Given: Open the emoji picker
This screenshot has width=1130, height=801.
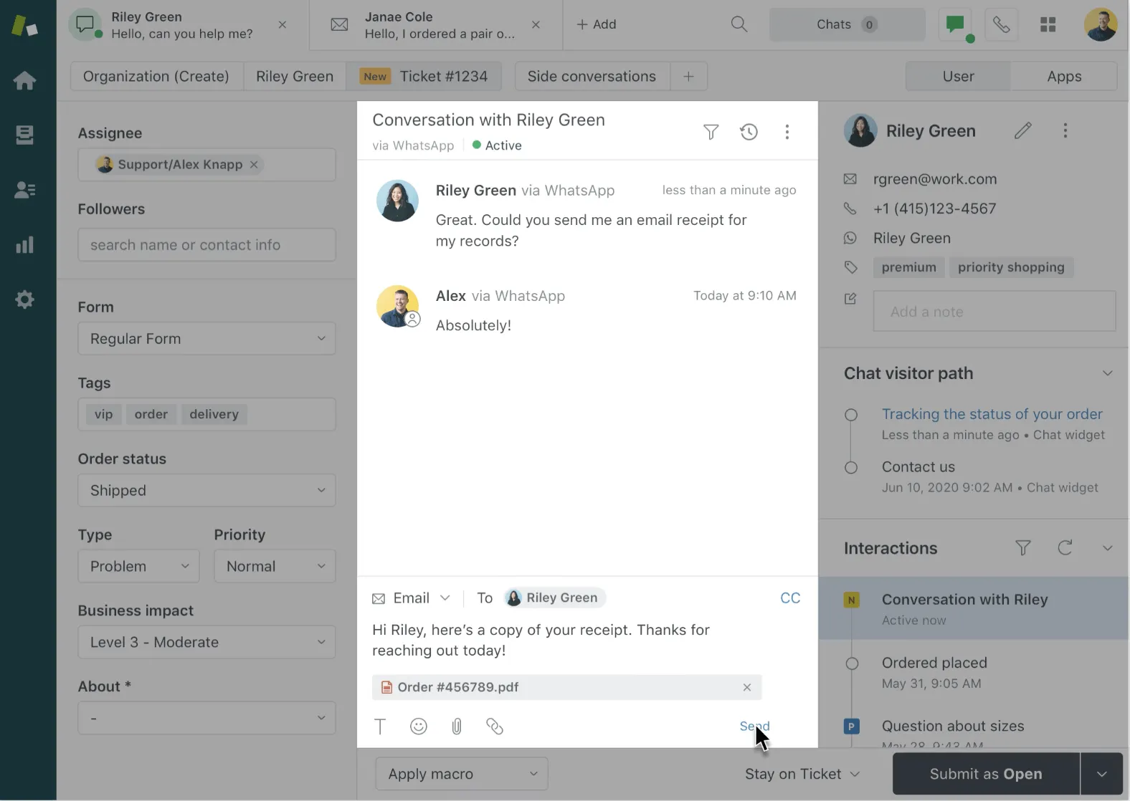Looking at the screenshot, I should pyautogui.click(x=419, y=726).
